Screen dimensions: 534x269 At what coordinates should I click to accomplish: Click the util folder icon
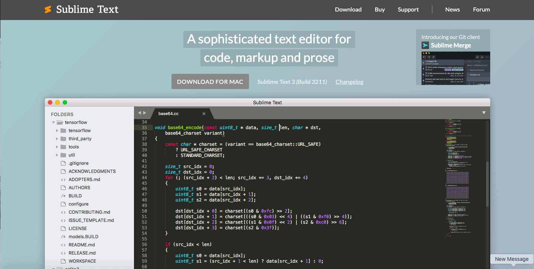click(63, 155)
